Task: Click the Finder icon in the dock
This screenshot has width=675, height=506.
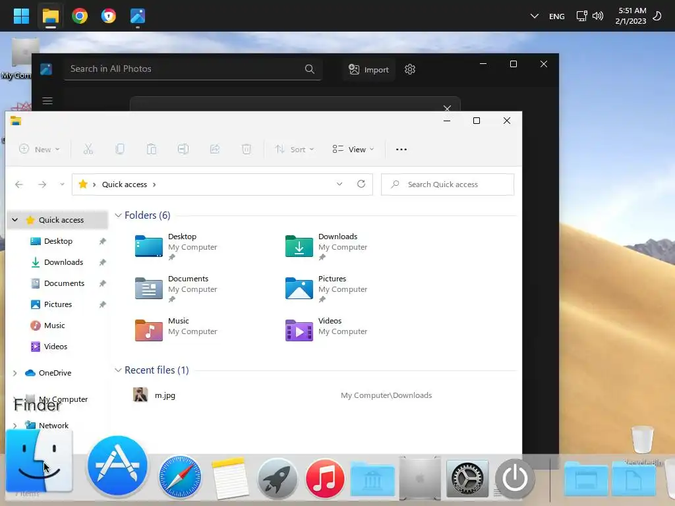Action: coord(39,461)
